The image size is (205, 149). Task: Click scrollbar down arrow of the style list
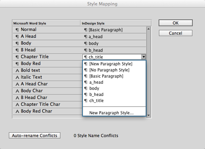[148, 115]
